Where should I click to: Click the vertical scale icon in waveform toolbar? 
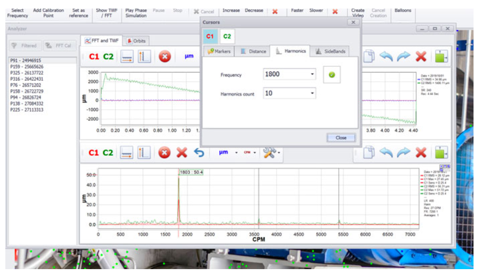(144, 57)
